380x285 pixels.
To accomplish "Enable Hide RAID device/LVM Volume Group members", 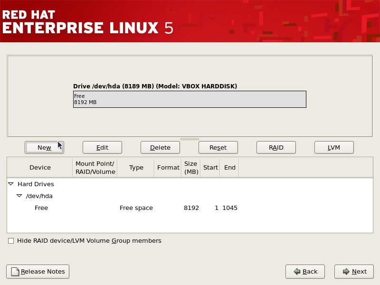I will click(x=11, y=241).
